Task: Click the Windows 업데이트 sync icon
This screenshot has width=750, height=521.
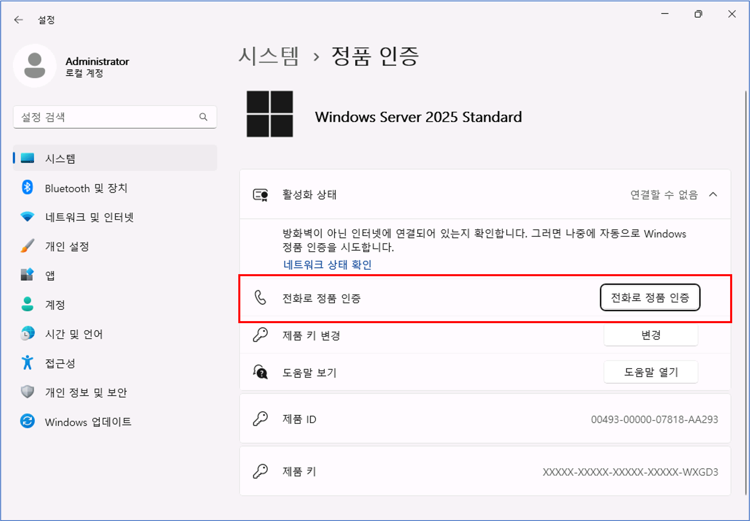Action: pos(27,421)
